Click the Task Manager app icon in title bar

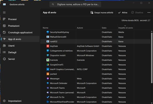point(4,5)
